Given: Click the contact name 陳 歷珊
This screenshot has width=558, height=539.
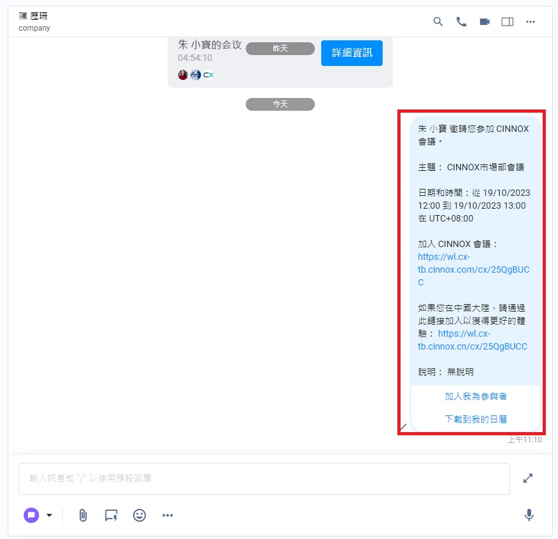Looking at the screenshot, I should (33, 16).
